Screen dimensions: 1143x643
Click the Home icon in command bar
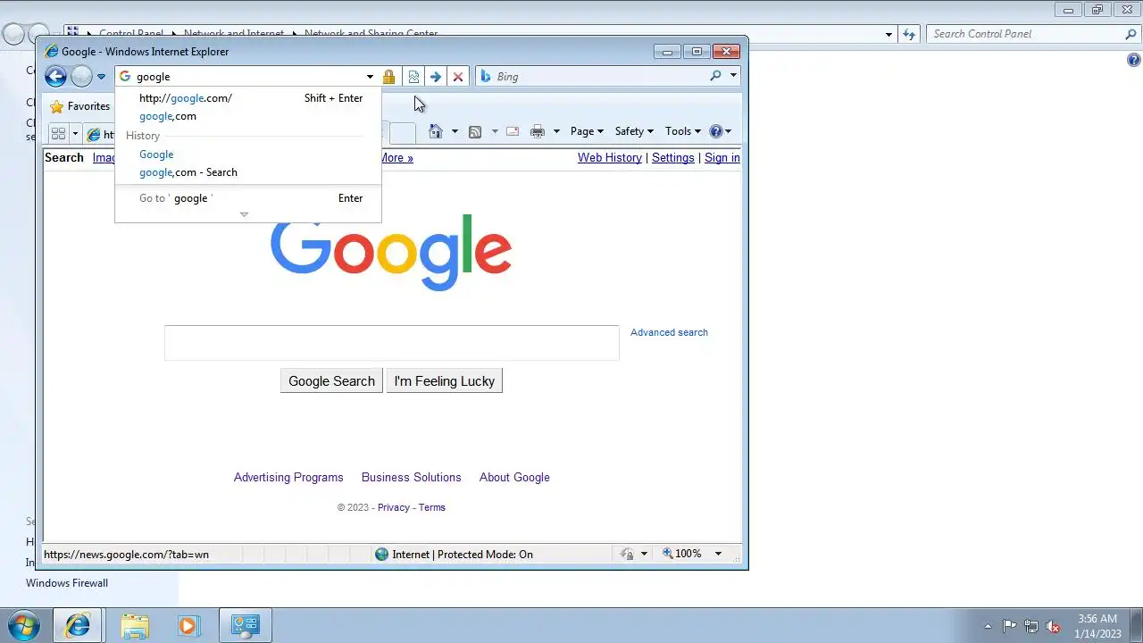pyautogui.click(x=435, y=131)
